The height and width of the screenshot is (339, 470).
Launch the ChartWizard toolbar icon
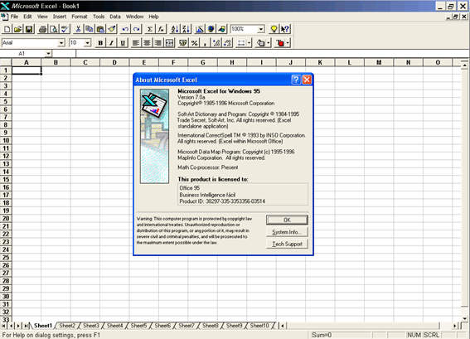tap(199, 29)
